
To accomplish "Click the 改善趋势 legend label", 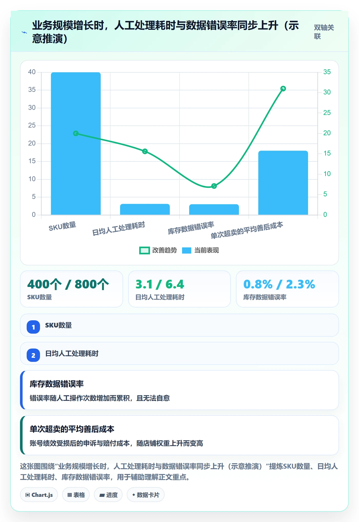I will 164,250.
